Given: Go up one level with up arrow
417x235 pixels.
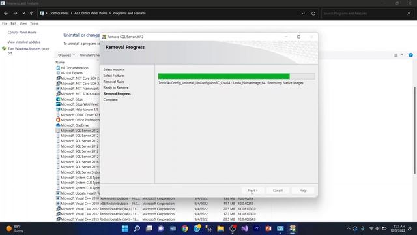Looking at the screenshot, I should [32, 13].
